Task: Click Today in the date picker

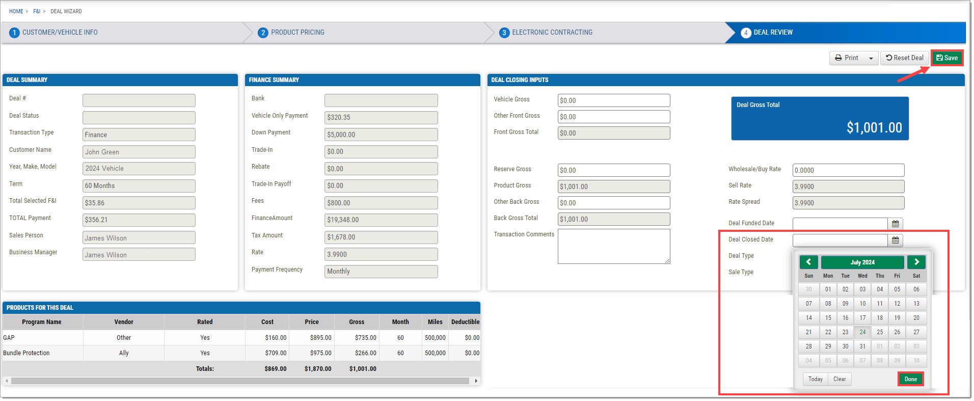Action: (x=816, y=379)
